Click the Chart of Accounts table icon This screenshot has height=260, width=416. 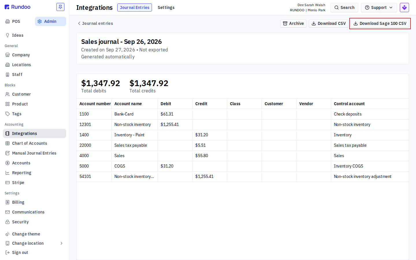point(8,143)
